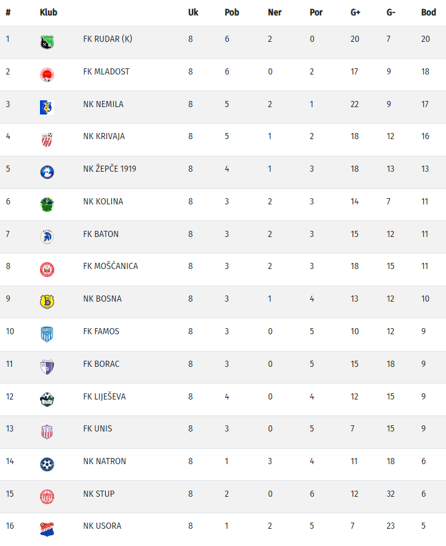Click the NK Kolina club crest
This screenshot has width=446, height=546.
(47, 204)
